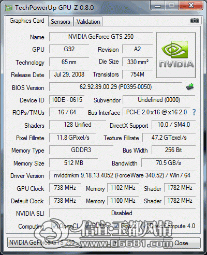Click the Technology value 65 nm

[x=69, y=62]
